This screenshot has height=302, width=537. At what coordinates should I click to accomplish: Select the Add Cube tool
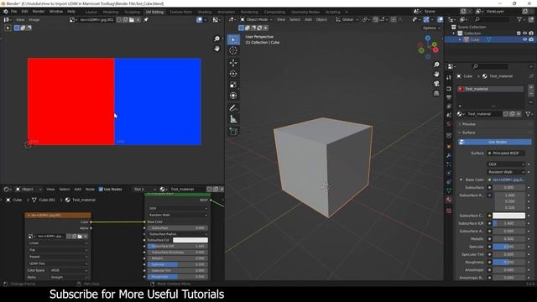tap(233, 132)
